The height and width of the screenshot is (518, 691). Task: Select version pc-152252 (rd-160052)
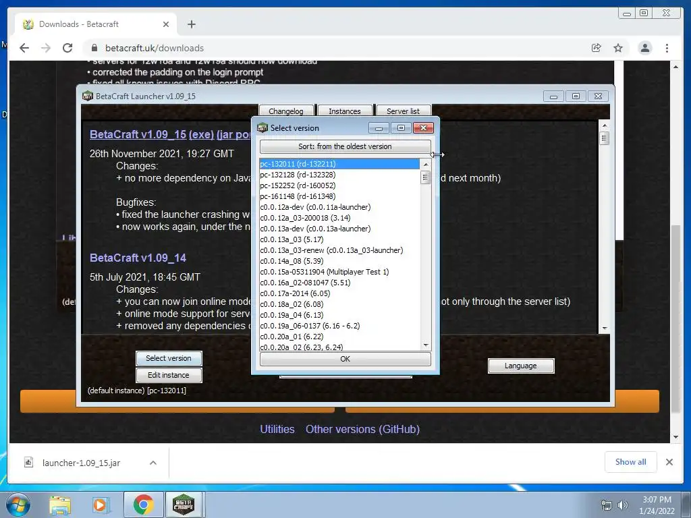[339, 185]
